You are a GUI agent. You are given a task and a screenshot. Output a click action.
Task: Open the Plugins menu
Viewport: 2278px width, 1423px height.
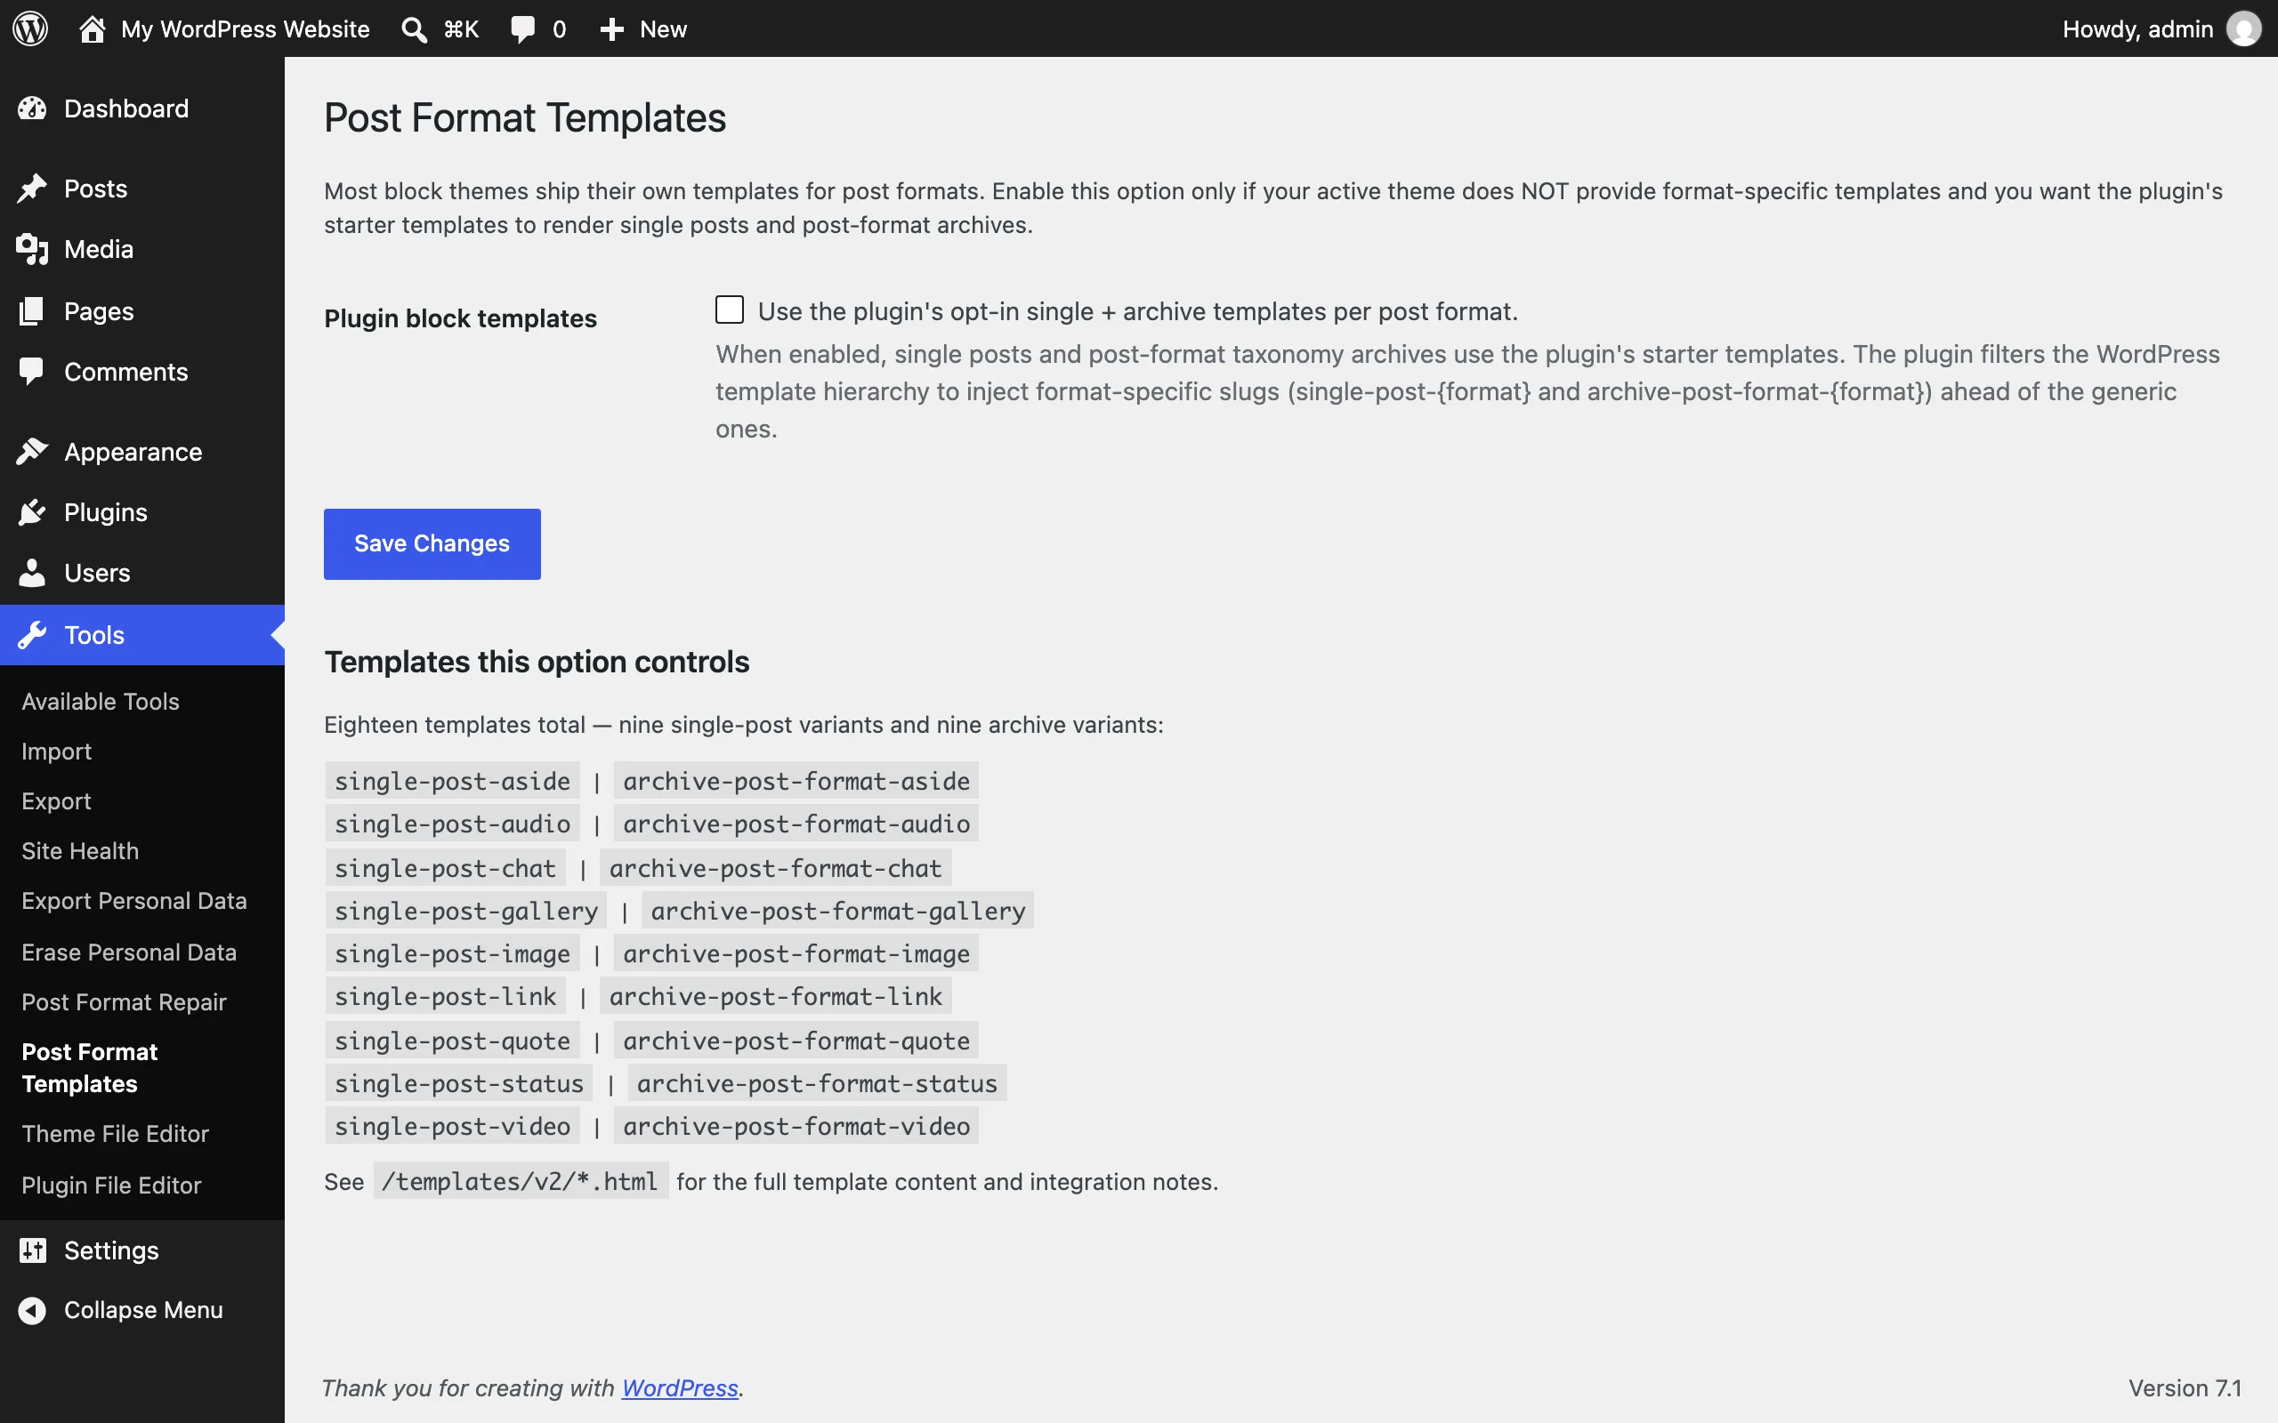(142, 512)
